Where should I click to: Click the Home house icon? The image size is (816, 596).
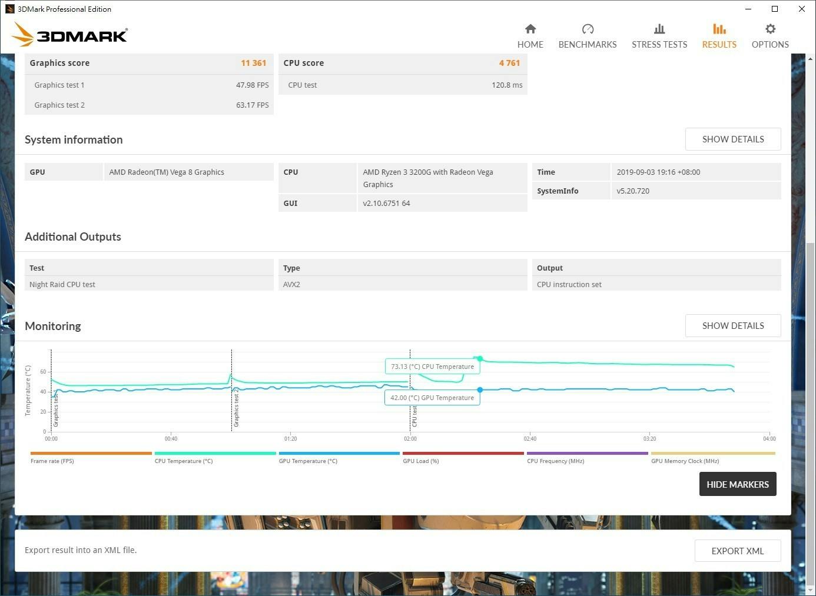530,29
